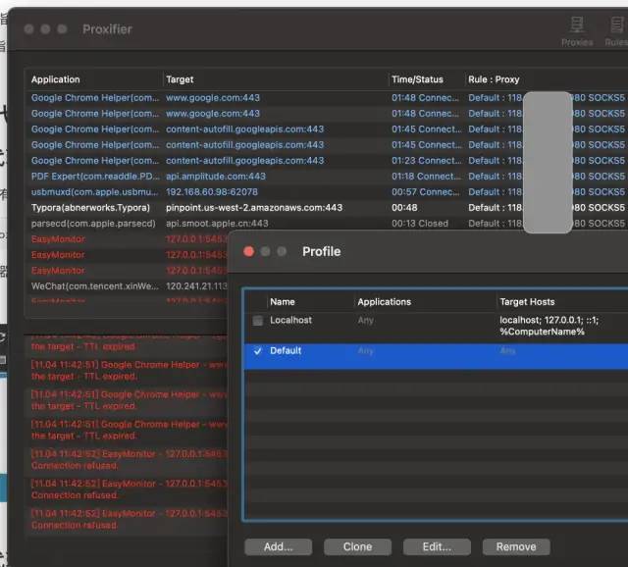Open the Proxies toolbar icon

pos(577,31)
